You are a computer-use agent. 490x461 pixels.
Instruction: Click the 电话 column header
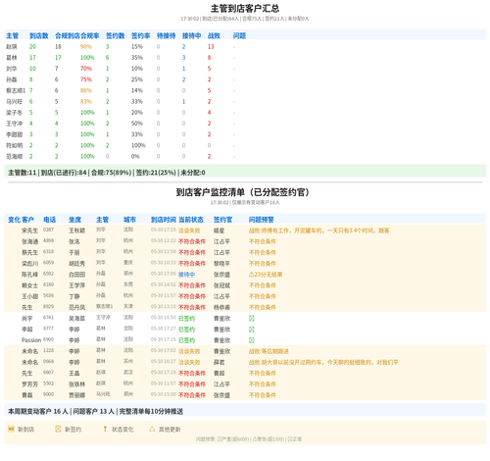point(50,220)
